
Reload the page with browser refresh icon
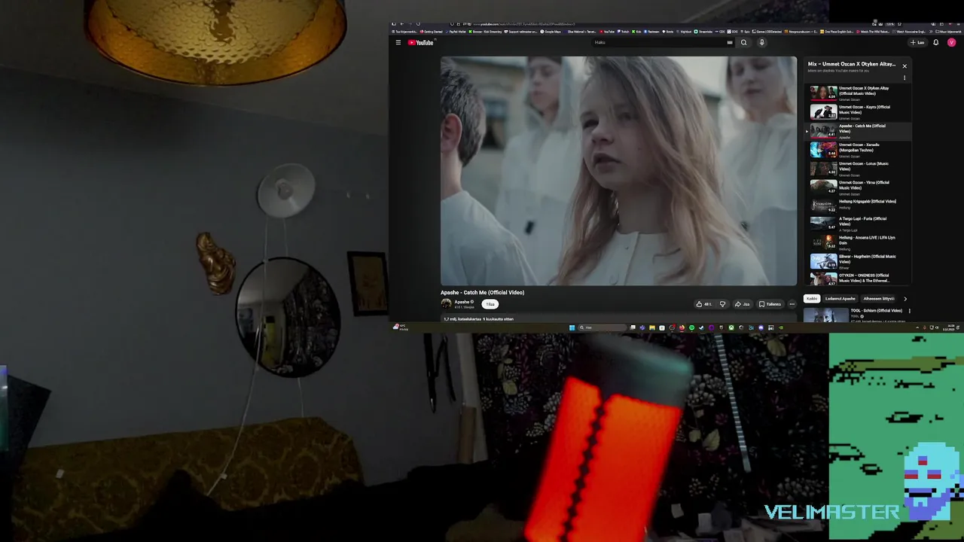[x=418, y=24]
